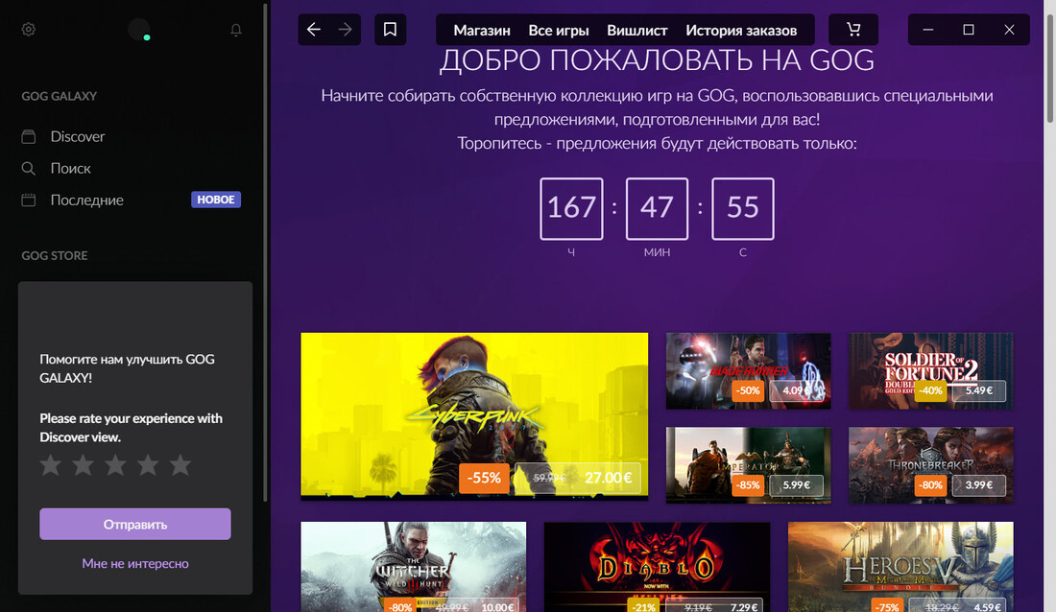Click the 5.99€ Imperator price

pos(796,484)
